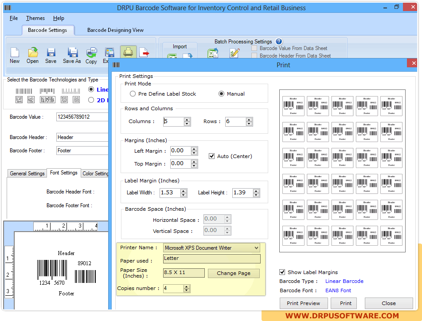Open the Help menu
The image size is (422, 321).
pos(59,18)
